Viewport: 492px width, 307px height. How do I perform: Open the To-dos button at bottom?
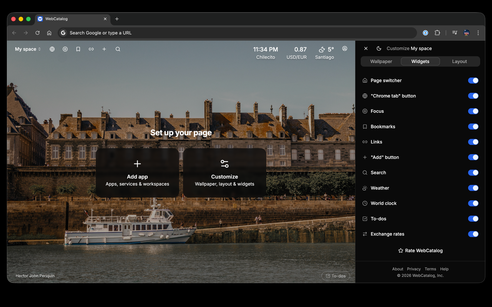(x=336, y=276)
